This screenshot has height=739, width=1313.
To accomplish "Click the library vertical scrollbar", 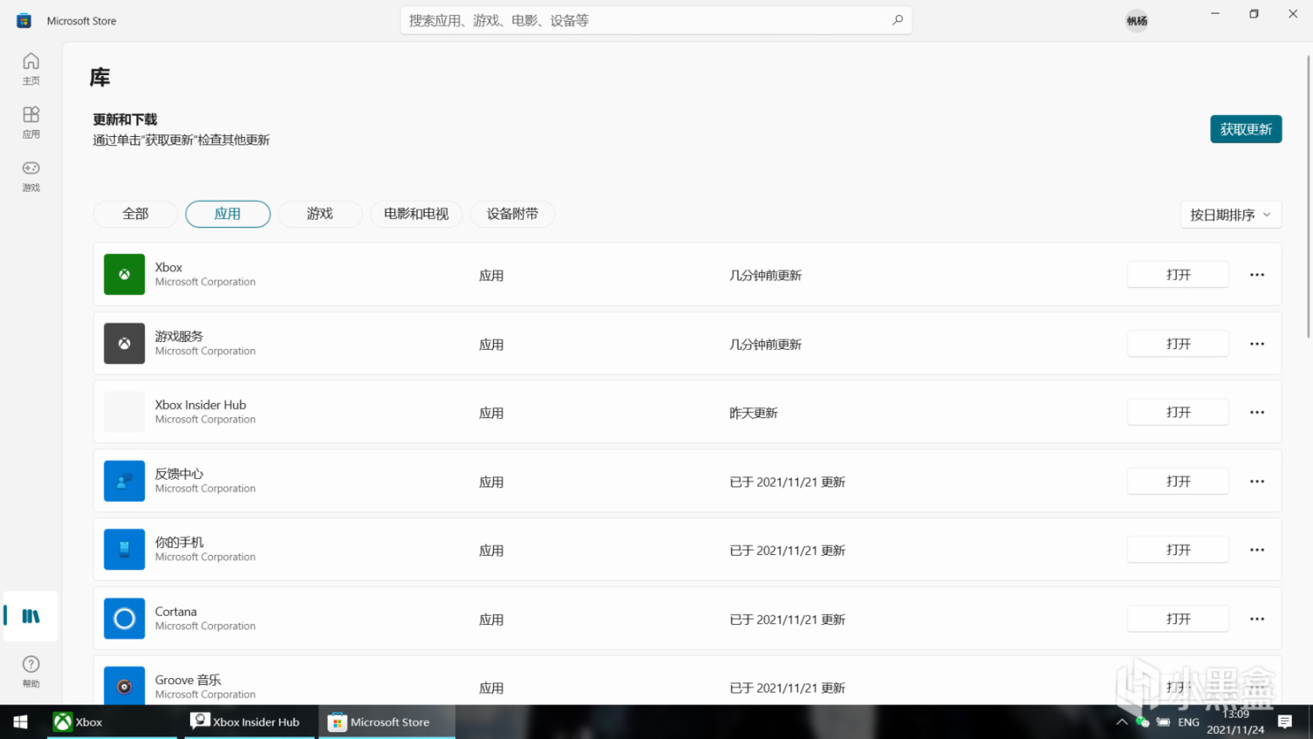I will 1309,196.
